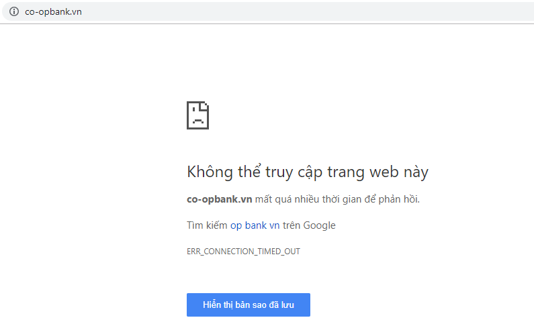Click the words 'Tìm kiếm'
Viewport: 534px width, 324px height.
tap(207, 225)
